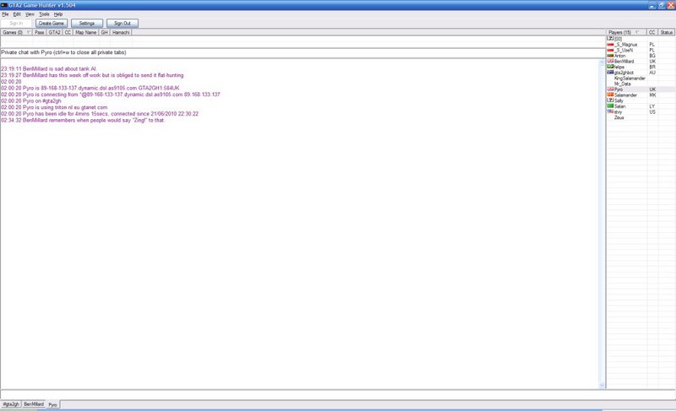The width and height of the screenshot is (676, 411).
Task: Click the GTA2 Game Hunter title bar icon
Action: [x=4, y=5]
